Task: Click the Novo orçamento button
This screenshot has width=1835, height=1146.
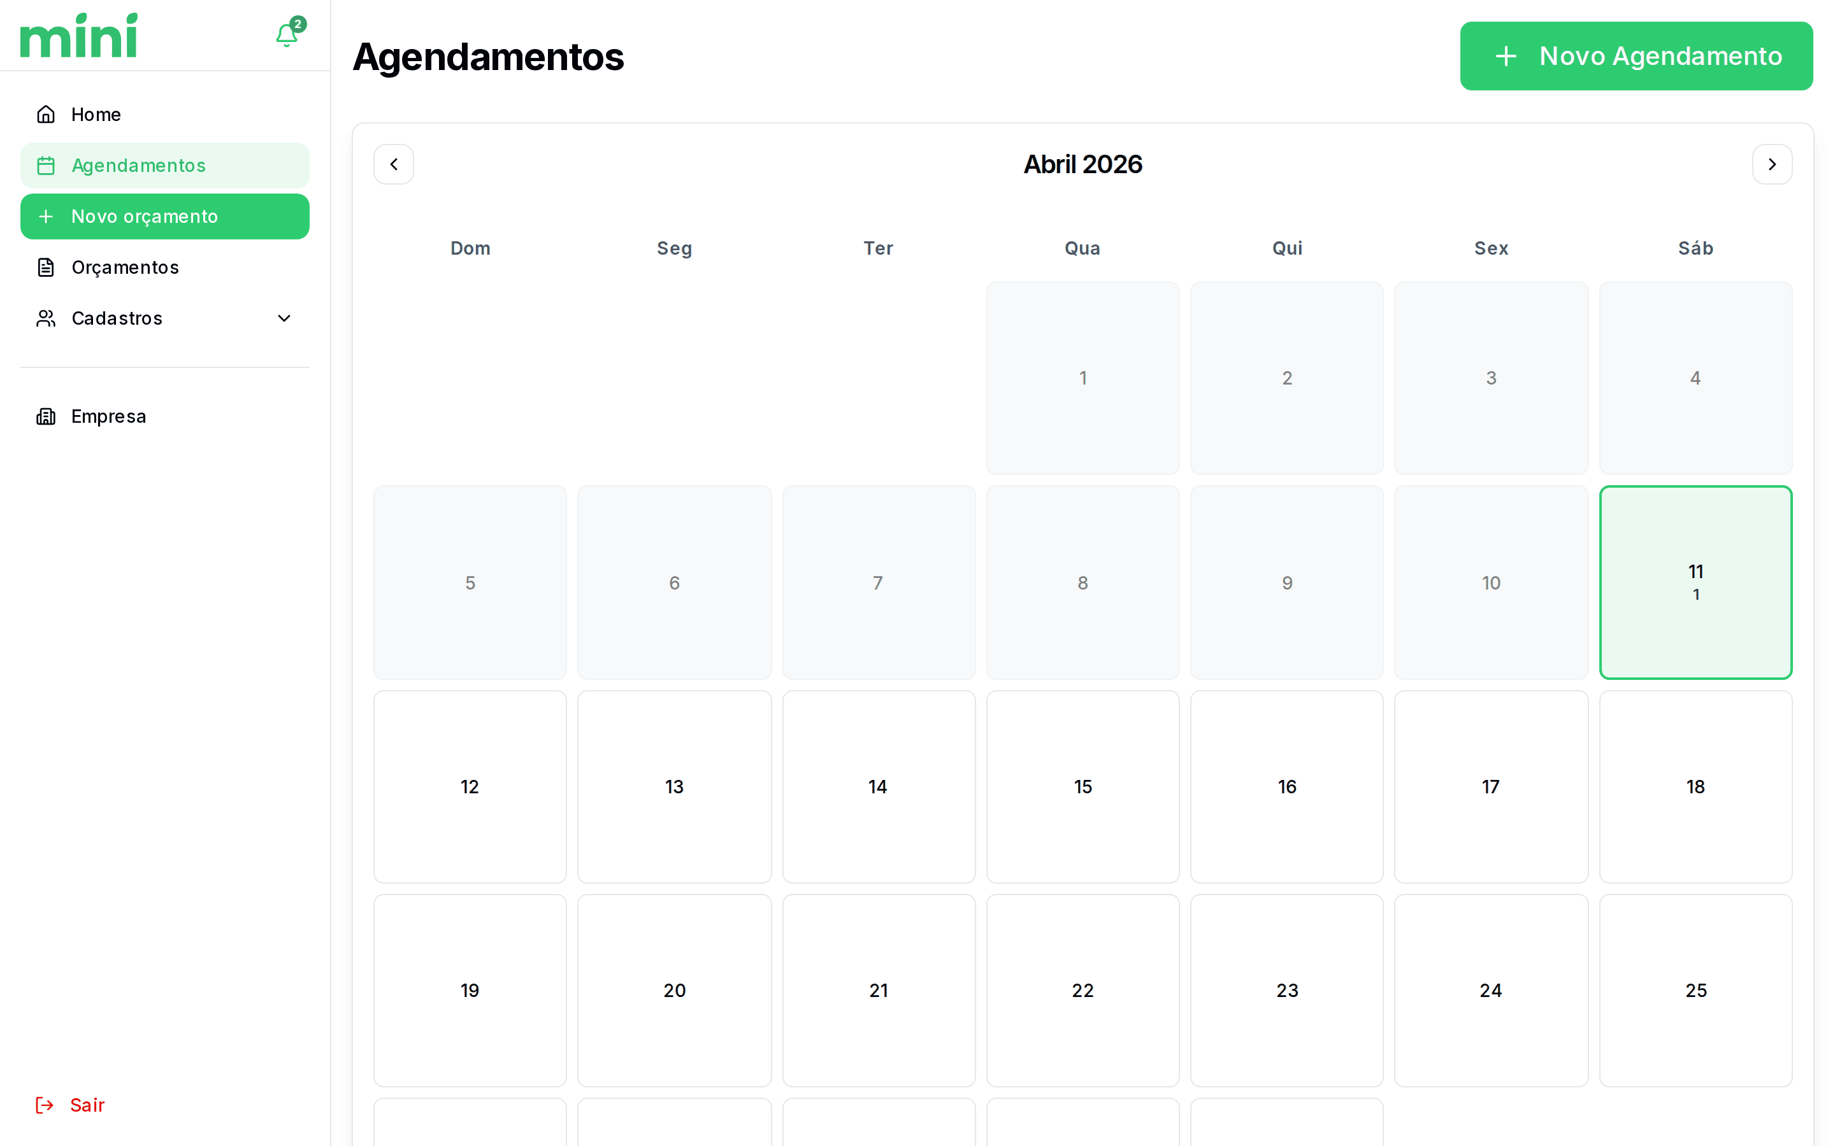Action: [164, 216]
